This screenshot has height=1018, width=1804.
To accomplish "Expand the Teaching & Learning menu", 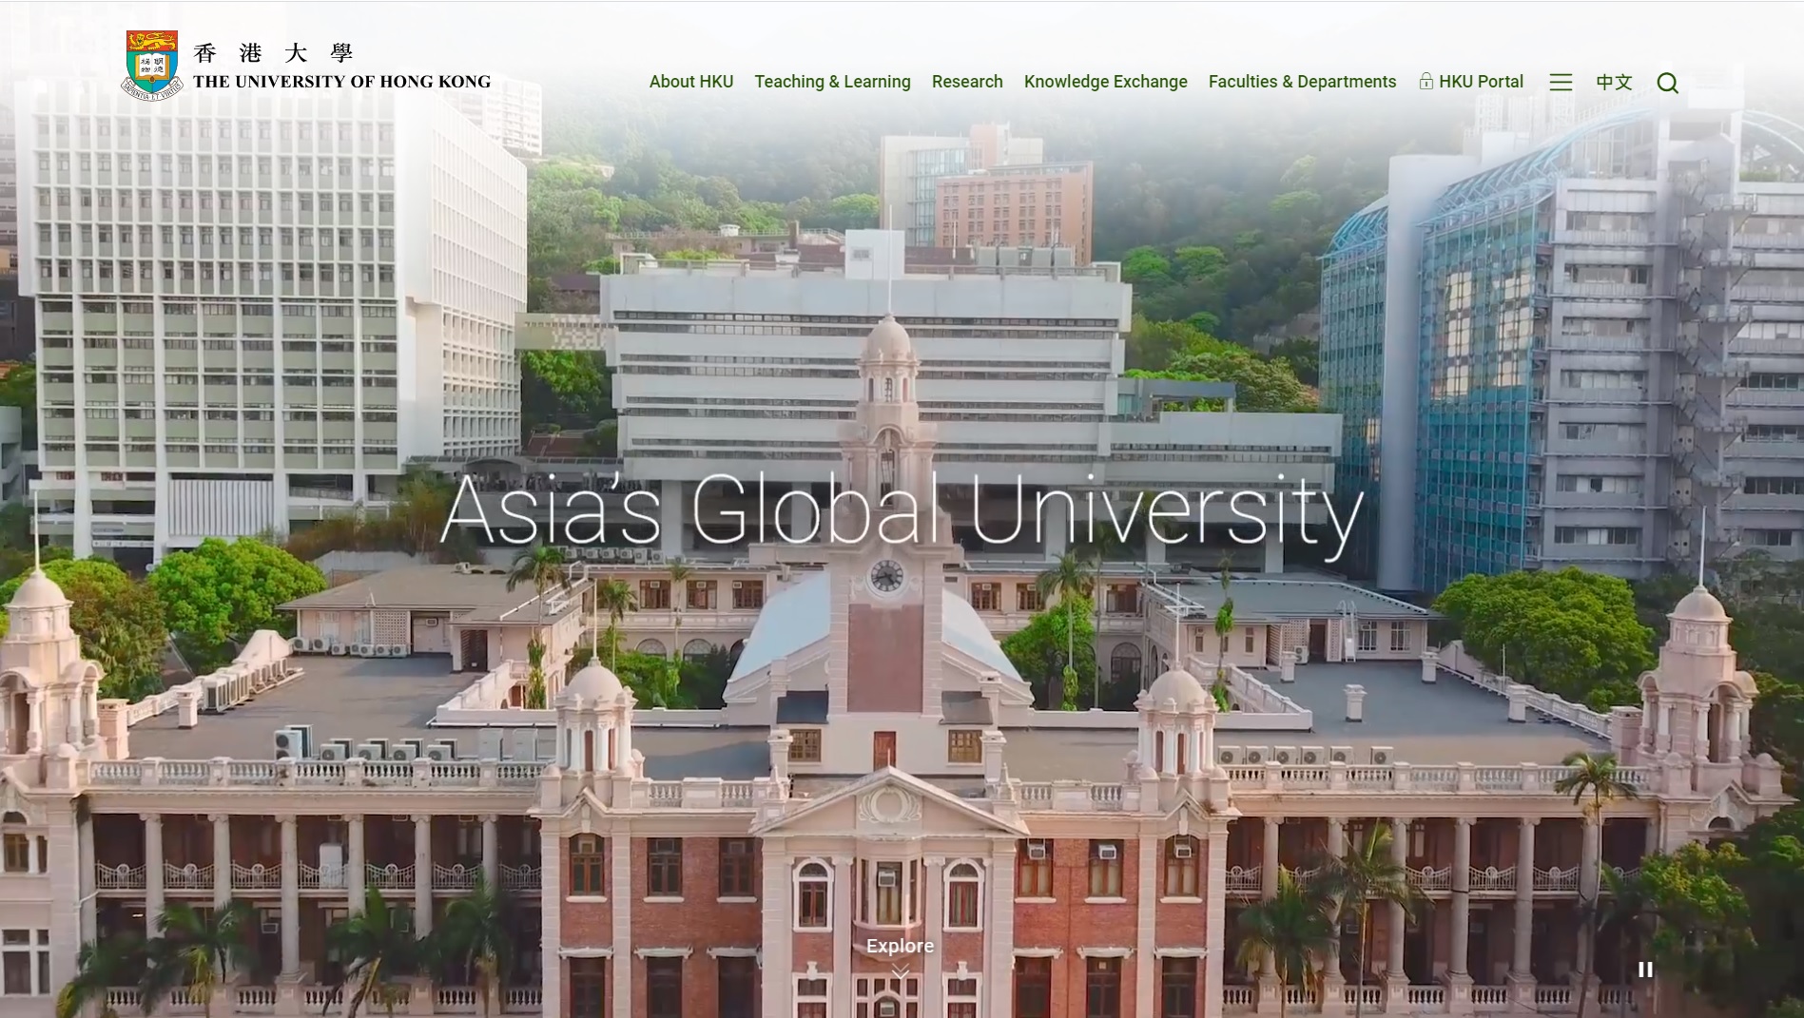I will 832,82.
